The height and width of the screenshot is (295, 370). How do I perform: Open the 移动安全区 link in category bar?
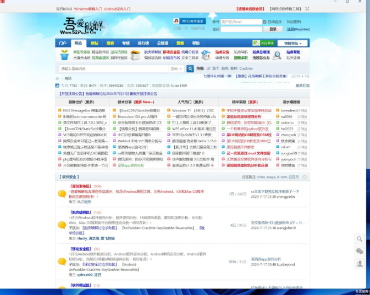pyautogui.click(x=172, y=52)
